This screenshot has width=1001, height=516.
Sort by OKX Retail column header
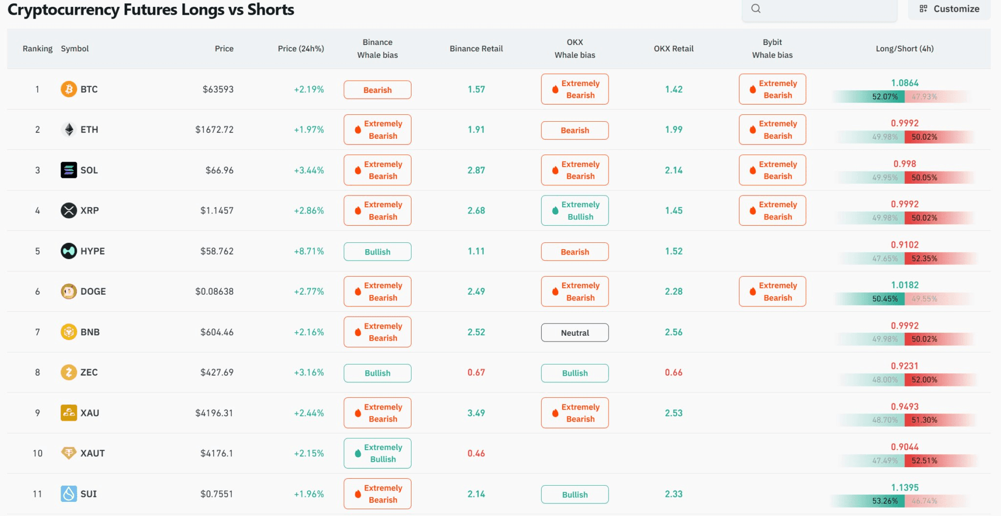[674, 48]
